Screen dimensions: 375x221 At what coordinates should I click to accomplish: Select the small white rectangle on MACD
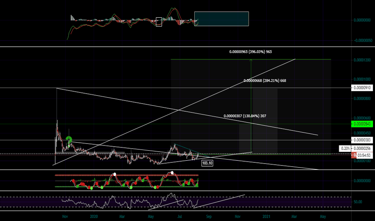[159, 22]
